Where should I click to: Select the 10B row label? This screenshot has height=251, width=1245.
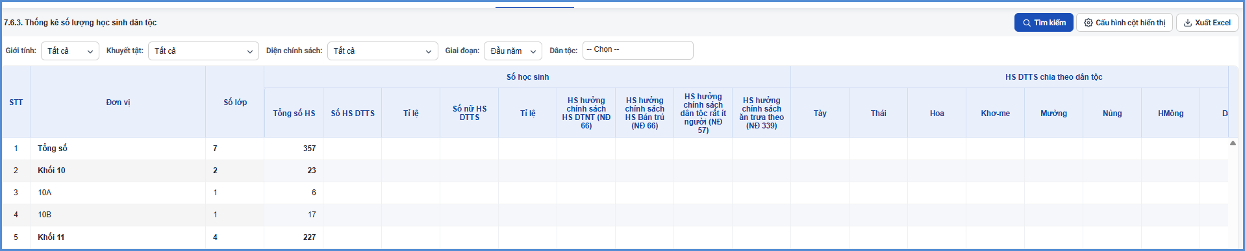pos(44,215)
